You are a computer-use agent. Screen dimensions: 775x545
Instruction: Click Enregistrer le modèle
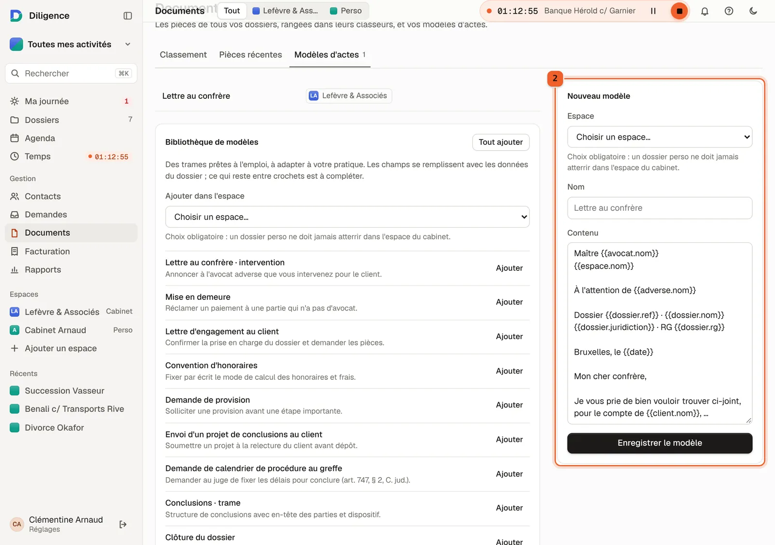(x=660, y=443)
